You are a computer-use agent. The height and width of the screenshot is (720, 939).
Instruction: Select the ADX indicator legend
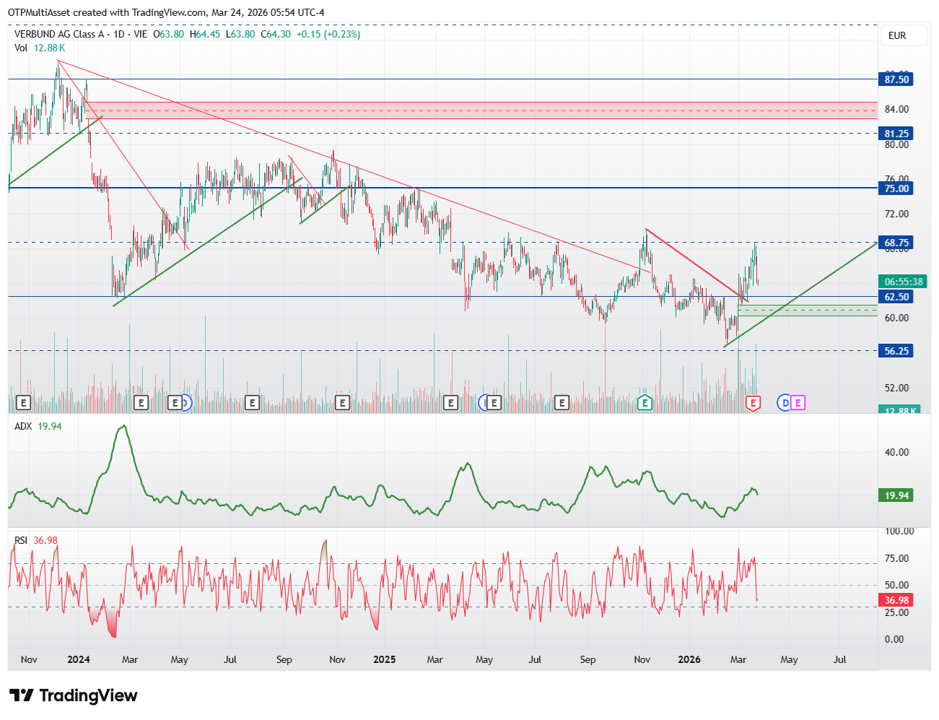(38, 426)
